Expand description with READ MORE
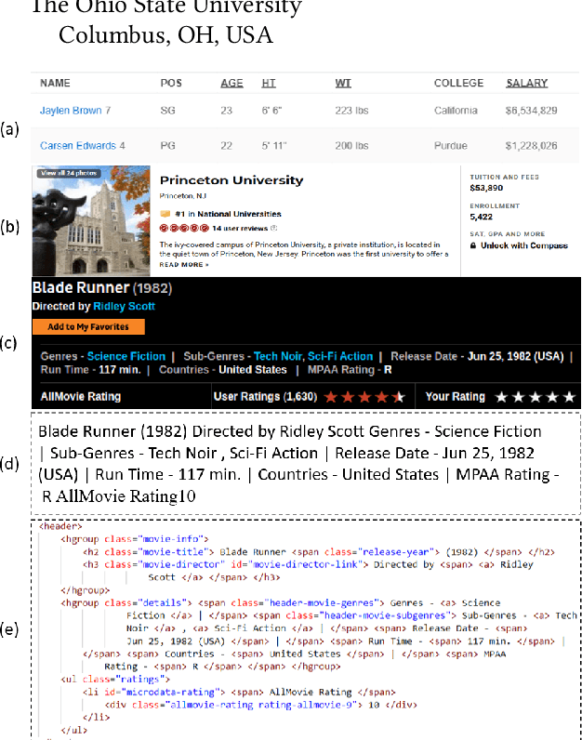This screenshot has width=582, height=740. pyautogui.click(x=183, y=265)
